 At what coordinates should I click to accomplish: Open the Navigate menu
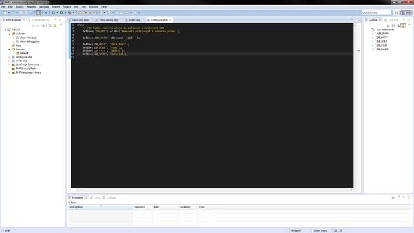(x=44, y=7)
